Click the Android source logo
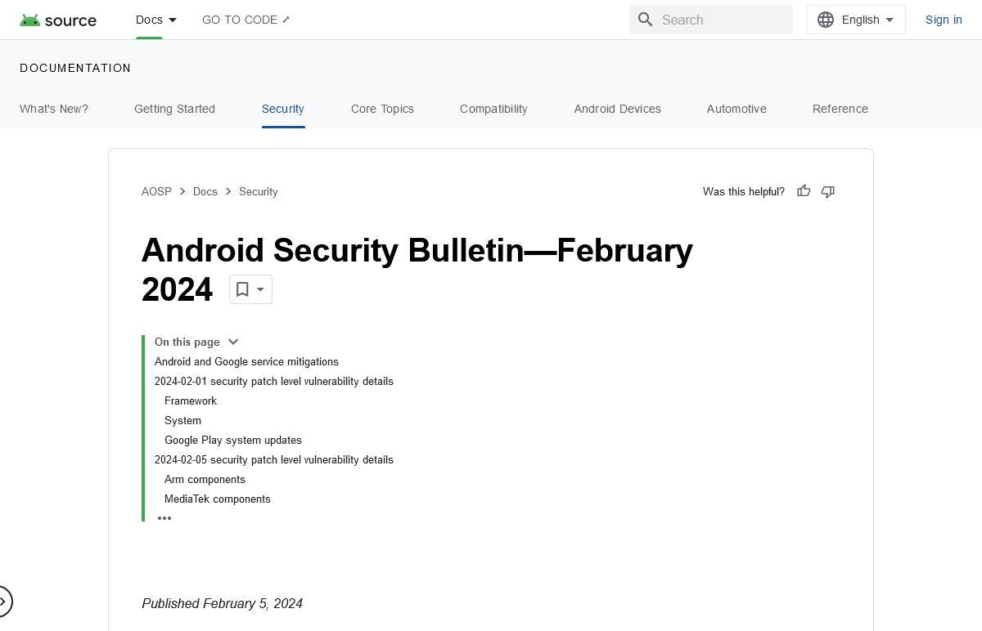Screen dimensions: 982x631 click(58, 20)
